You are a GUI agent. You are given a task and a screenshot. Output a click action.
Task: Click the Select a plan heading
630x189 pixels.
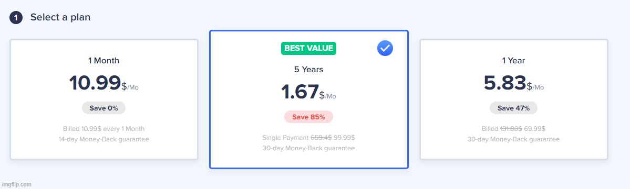pyautogui.click(x=60, y=18)
